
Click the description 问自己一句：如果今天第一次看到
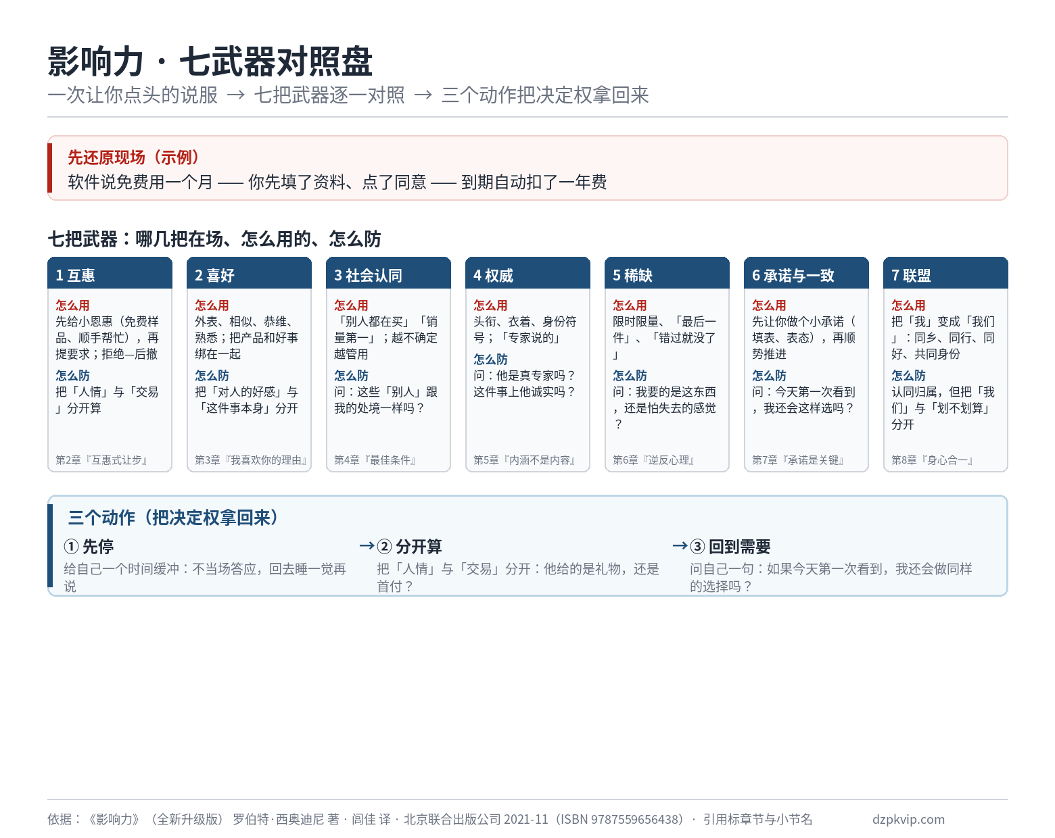point(831,578)
